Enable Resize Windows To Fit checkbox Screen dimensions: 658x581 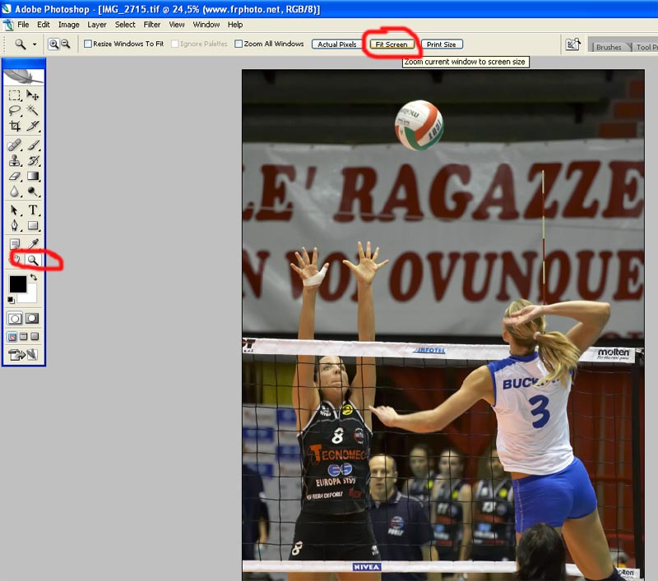click(88, 44)
